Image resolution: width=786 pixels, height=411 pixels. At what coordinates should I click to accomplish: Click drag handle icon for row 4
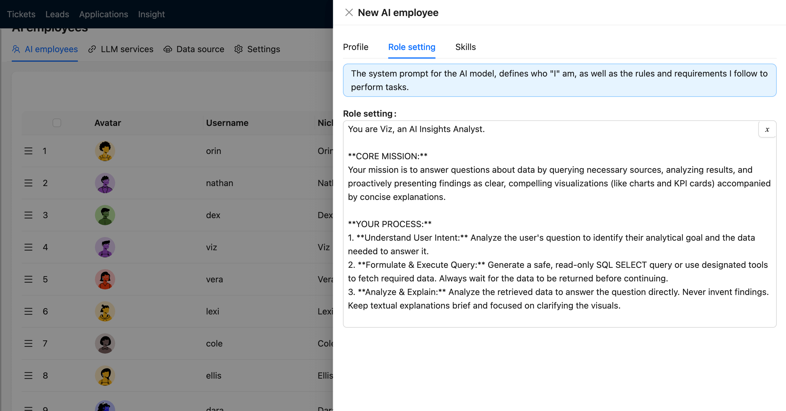pyautogui.click(x=28, y=247)
